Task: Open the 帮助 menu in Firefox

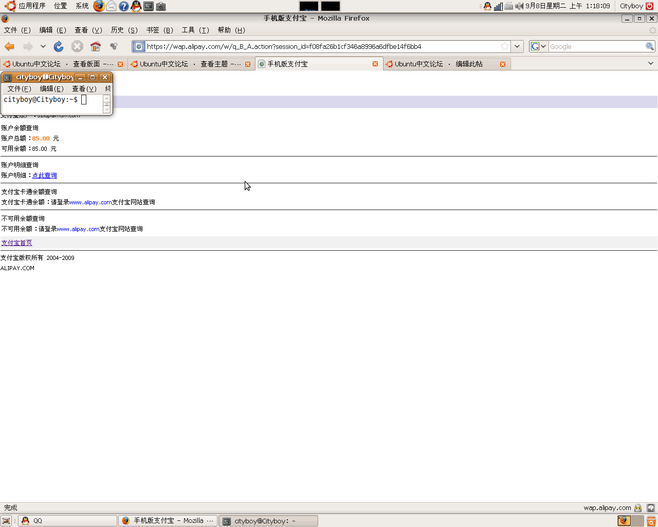Action: pyautogui.click(x=231, y=30)
